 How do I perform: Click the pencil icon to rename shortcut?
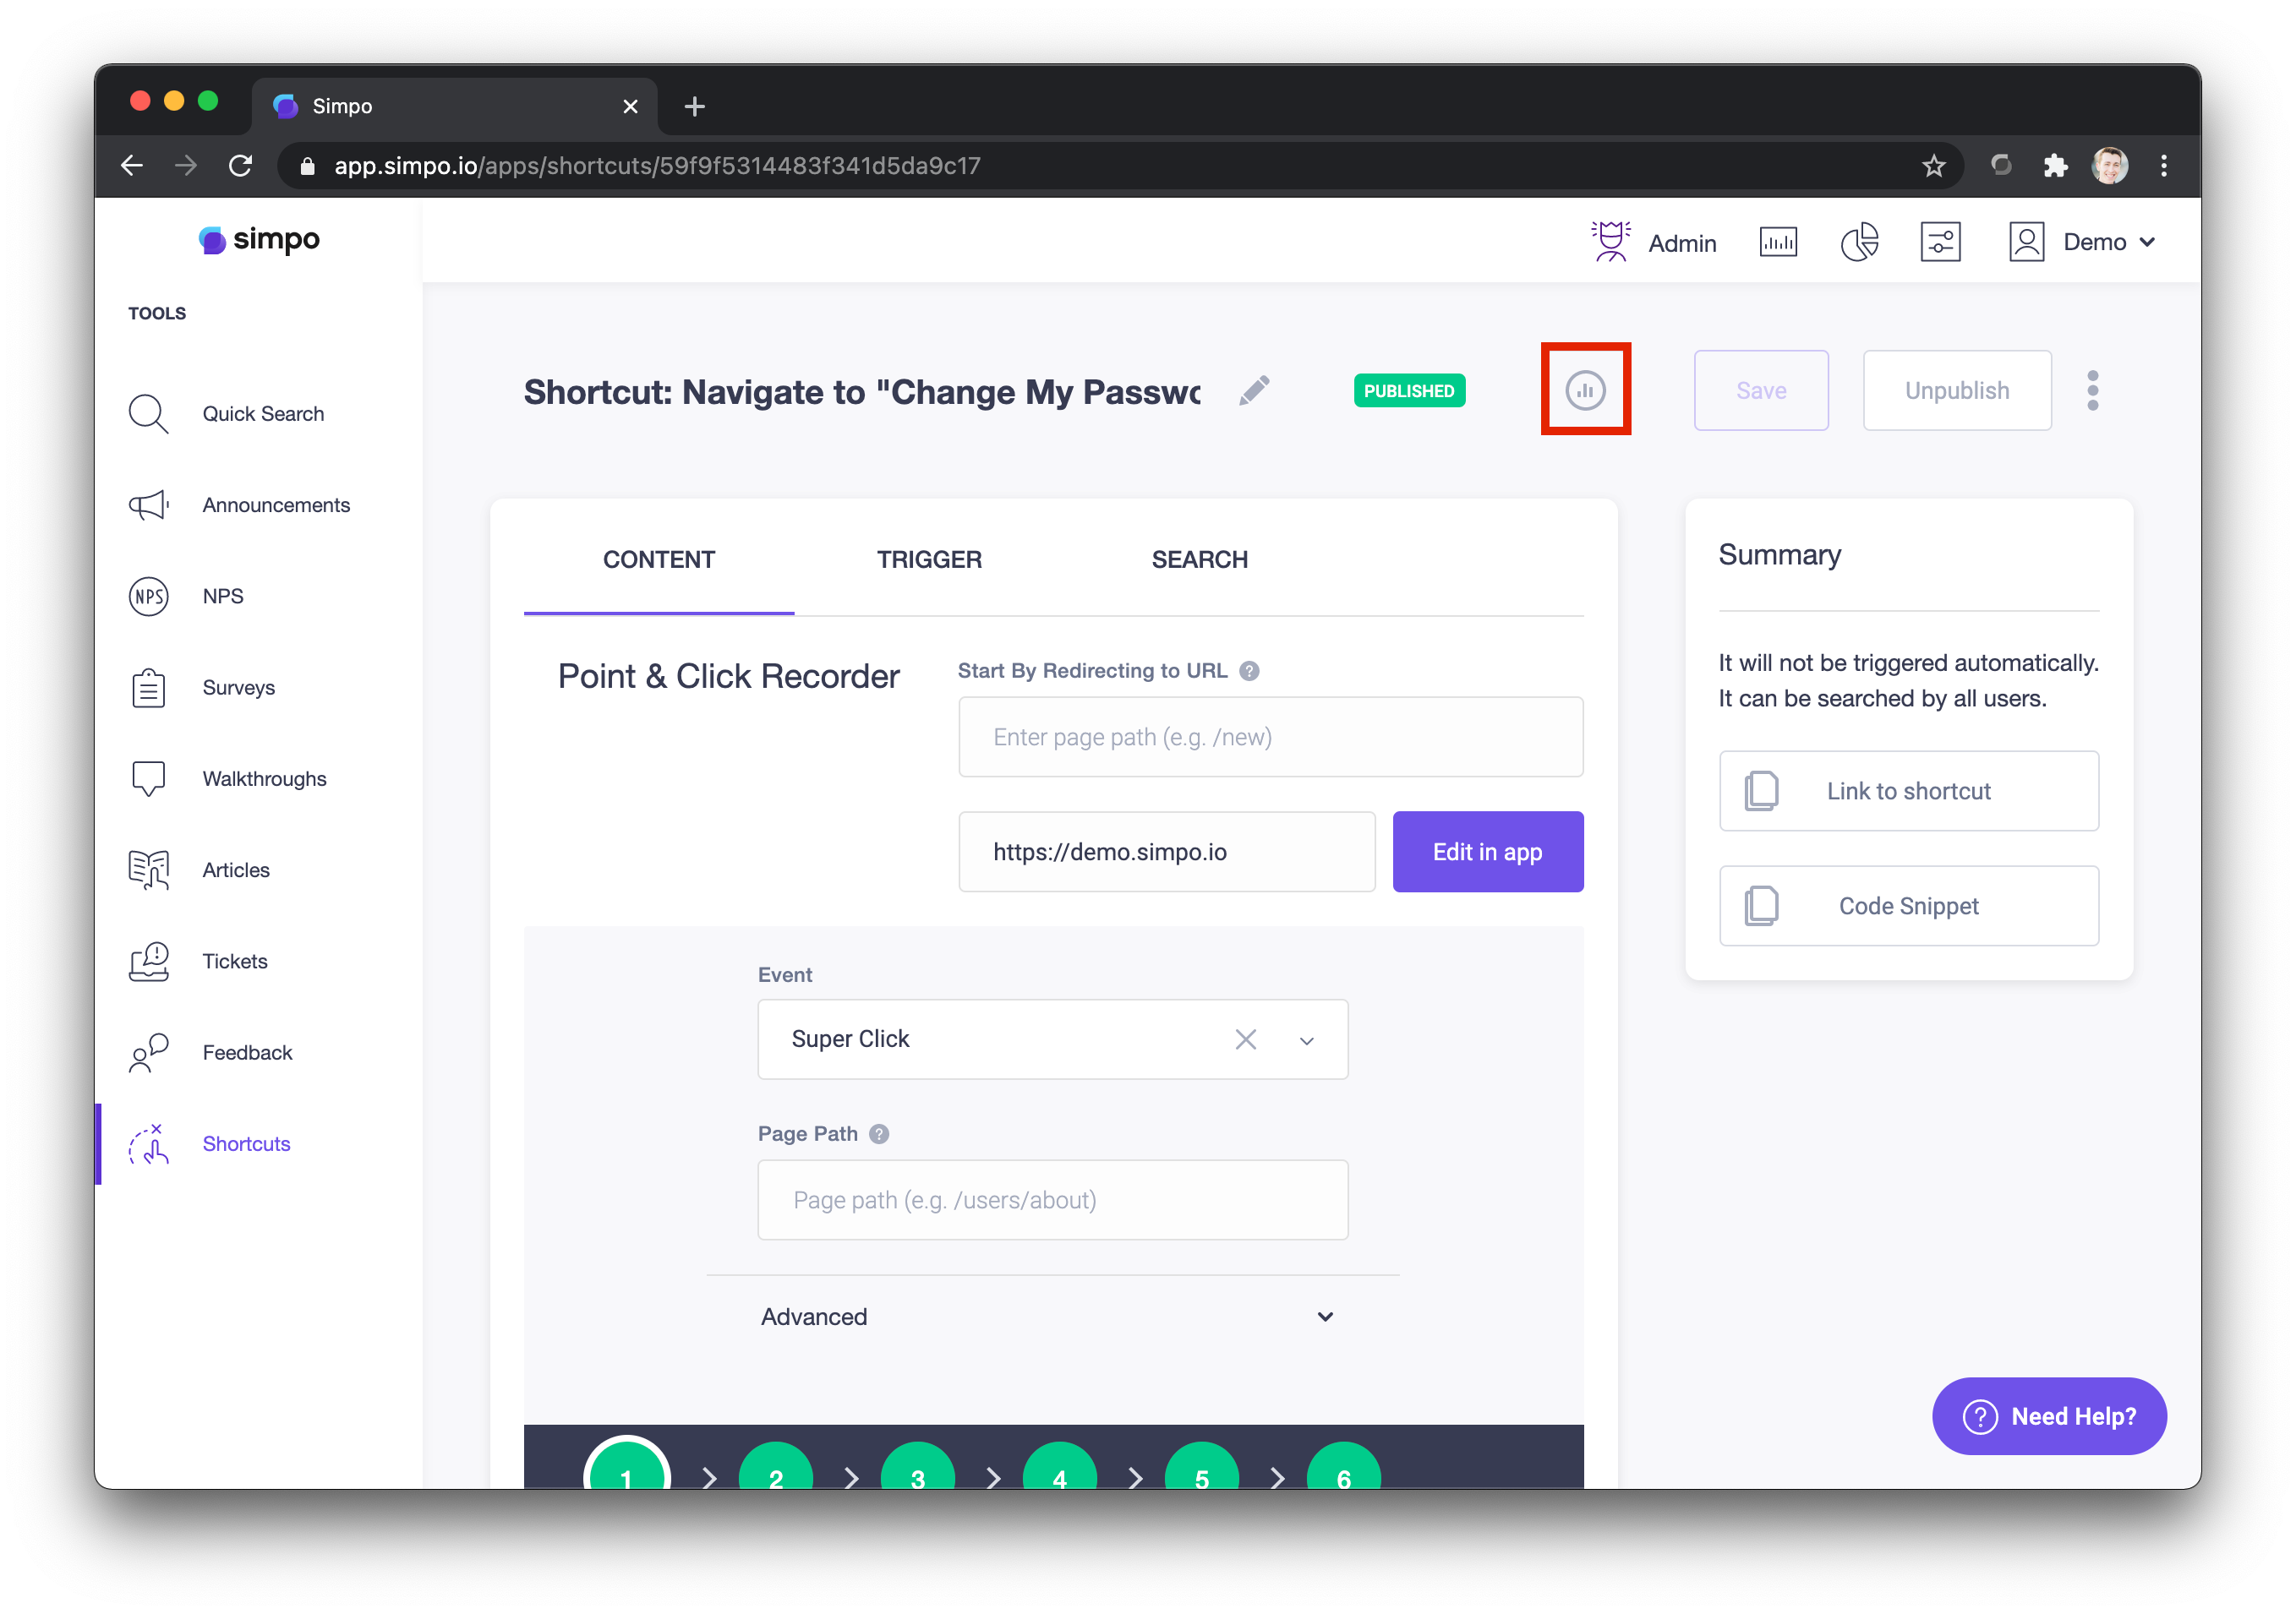point(1254,390)
